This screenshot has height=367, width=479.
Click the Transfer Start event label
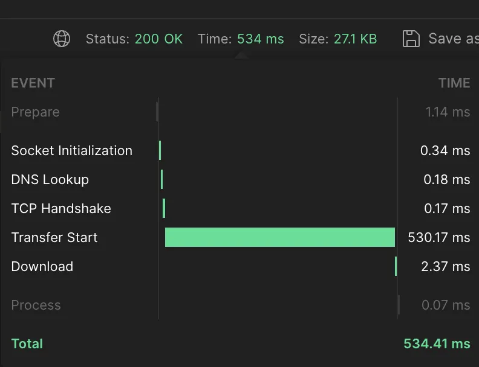(x=54, y=237)
